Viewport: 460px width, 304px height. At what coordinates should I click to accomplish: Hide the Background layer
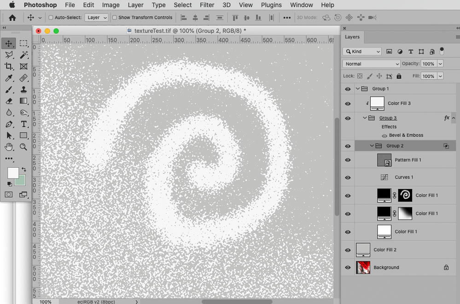pos(348,268)
